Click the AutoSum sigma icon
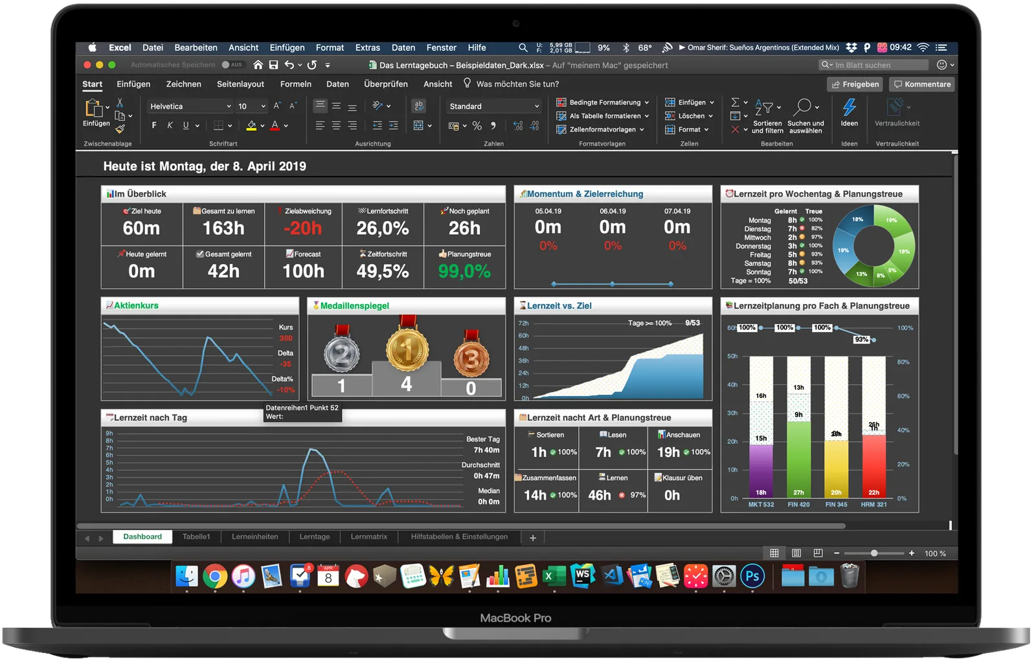This screenshot has height=662, width=1036. 735,102
